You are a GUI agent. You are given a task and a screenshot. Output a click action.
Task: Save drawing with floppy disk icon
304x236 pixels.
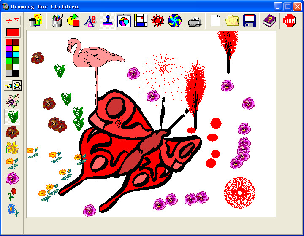[250, 21]
